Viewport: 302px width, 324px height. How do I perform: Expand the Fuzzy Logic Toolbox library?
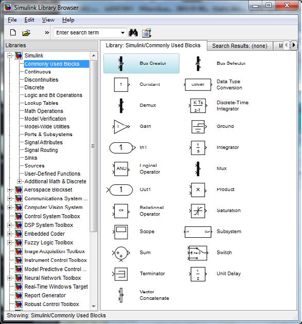(x=9, y=242)
